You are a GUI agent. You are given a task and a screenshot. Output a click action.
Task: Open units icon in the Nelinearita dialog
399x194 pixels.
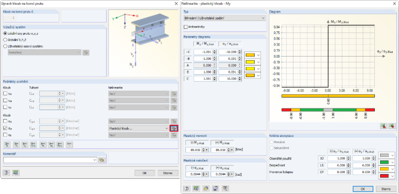(x=196, y=188)
